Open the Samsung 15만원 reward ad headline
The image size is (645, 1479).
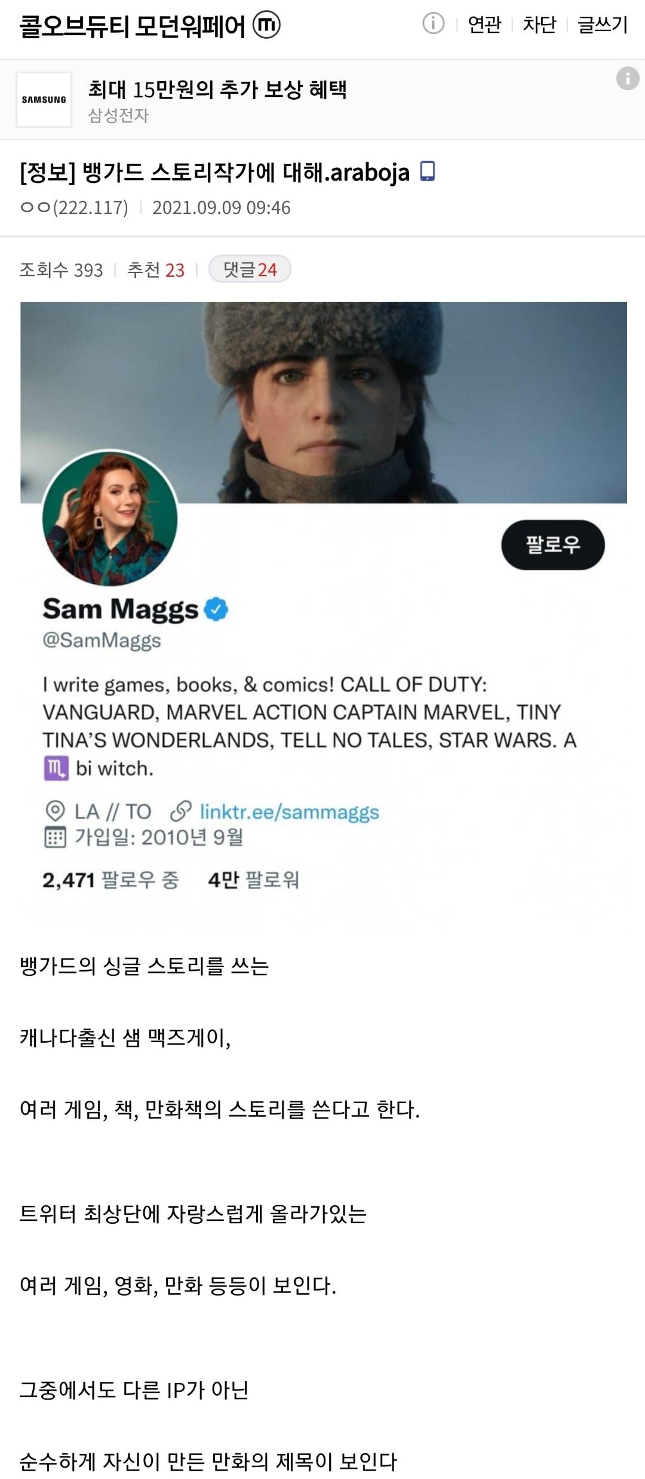[x=217, y=90]
